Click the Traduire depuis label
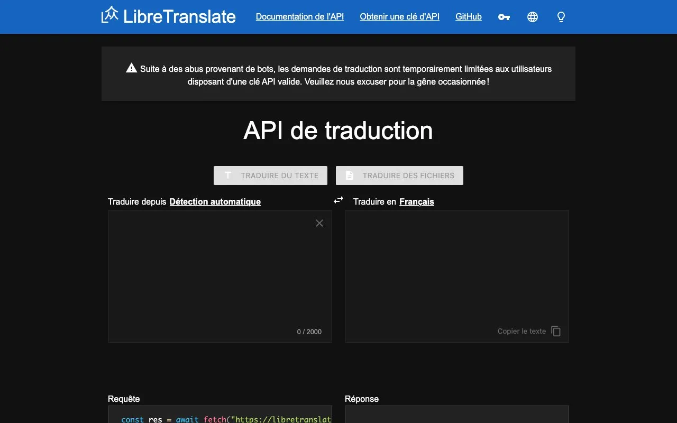Screen dimensions: 677x423 (x=137, y=201)
